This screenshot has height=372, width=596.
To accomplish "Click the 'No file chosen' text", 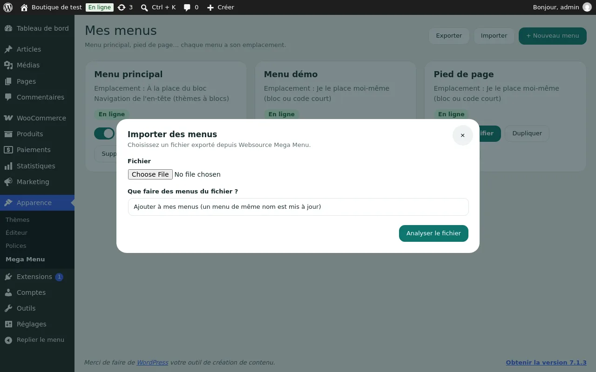I will 197,174.
